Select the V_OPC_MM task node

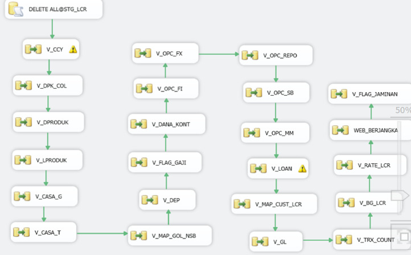point(276,133)
